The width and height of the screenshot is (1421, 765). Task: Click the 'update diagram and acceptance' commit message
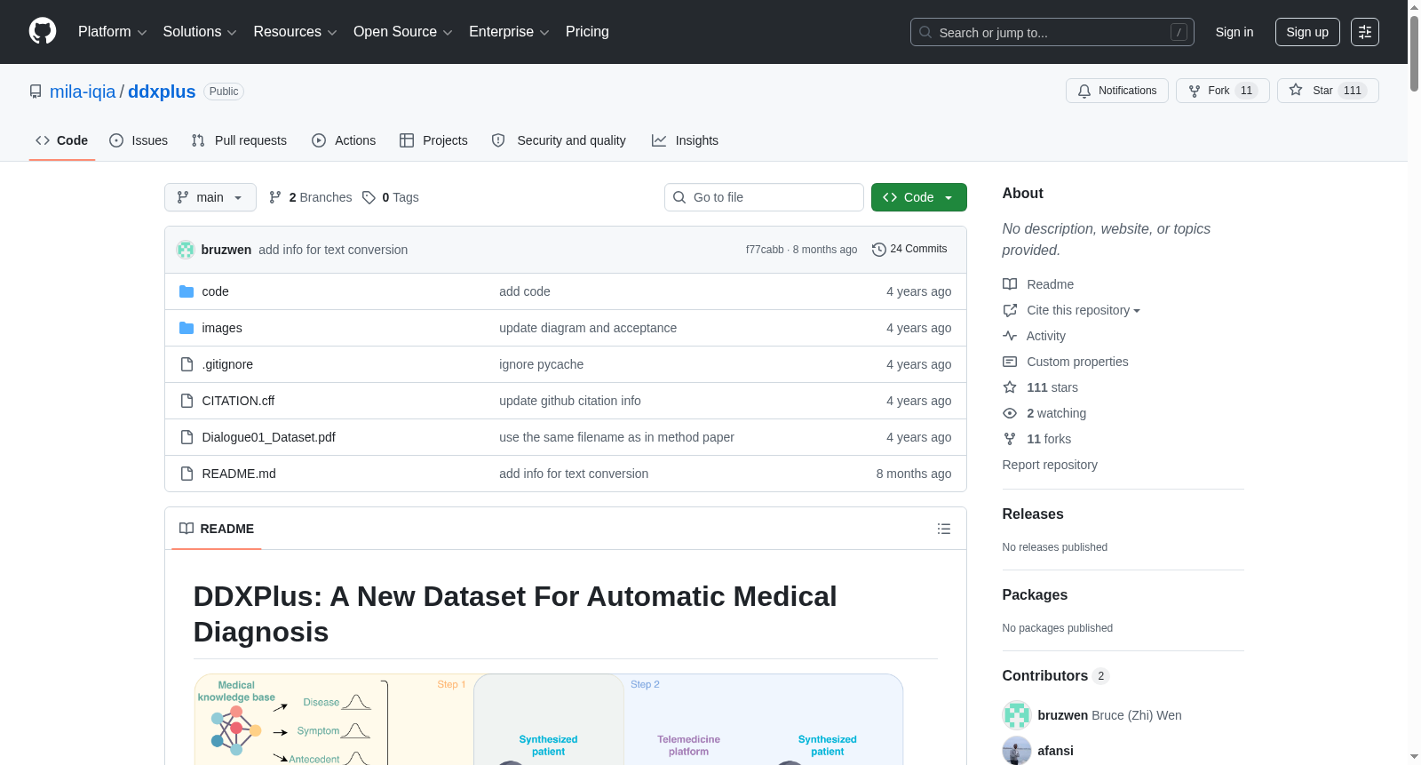click(588, 328)
